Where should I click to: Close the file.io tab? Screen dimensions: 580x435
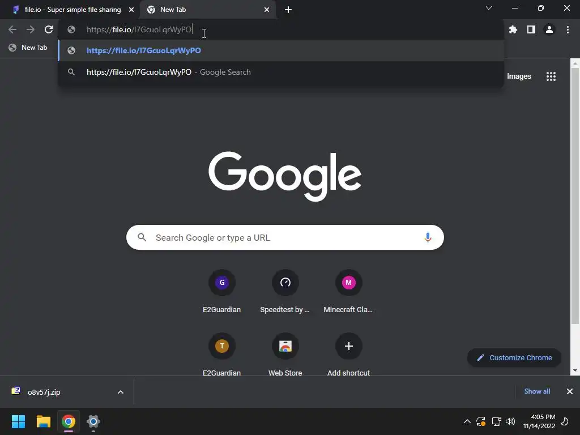coord(131,10)
